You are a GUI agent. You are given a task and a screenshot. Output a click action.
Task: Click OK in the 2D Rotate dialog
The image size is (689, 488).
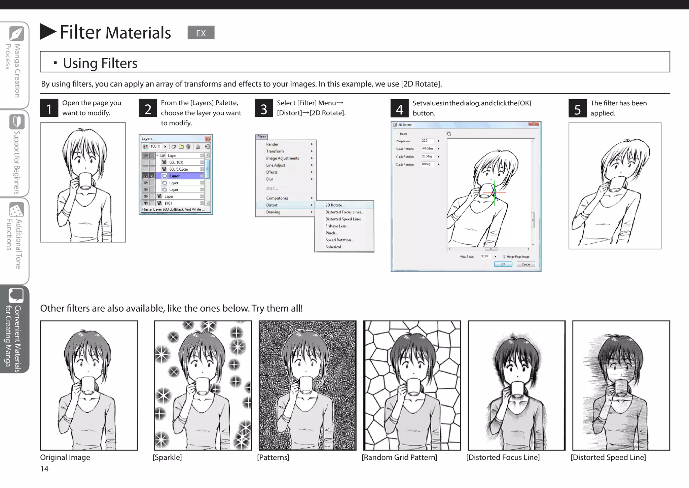pos(503,264)
